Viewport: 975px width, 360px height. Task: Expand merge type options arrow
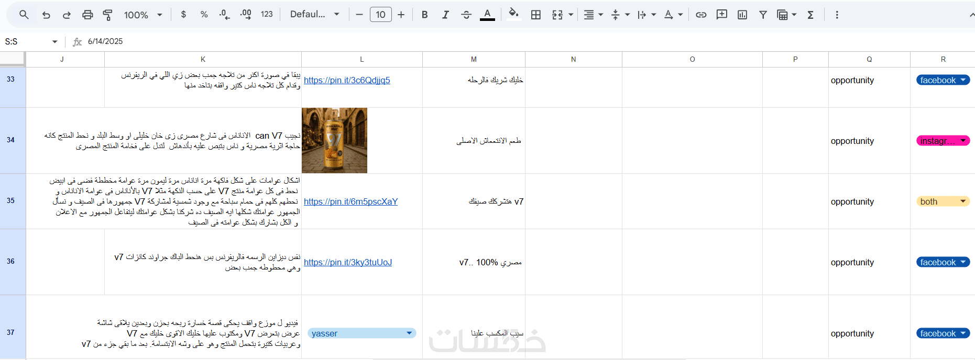(571, 15)
